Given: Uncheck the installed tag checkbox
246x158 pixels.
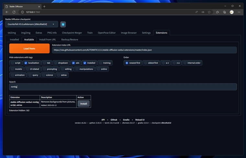Looking at the screenshot, I should pyautogui.click(x=85, y=63).
